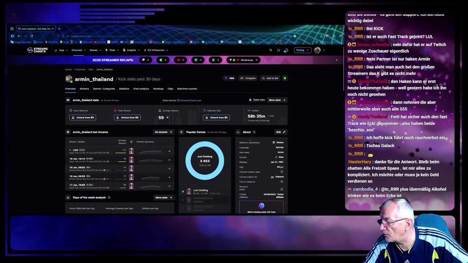Open the Twitch streamer recap pill

pyautogui.click(x=146, y=60)
